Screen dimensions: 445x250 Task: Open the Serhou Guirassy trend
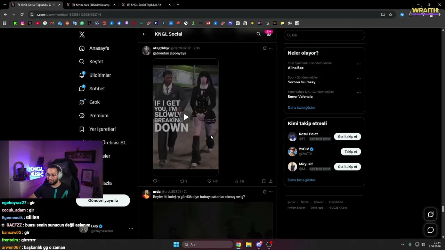(x=301, y=82)
